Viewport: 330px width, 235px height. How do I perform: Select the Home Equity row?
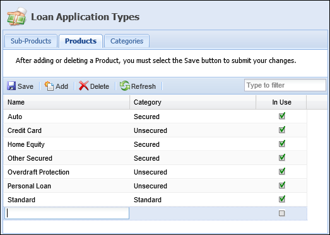click(155, 144)
